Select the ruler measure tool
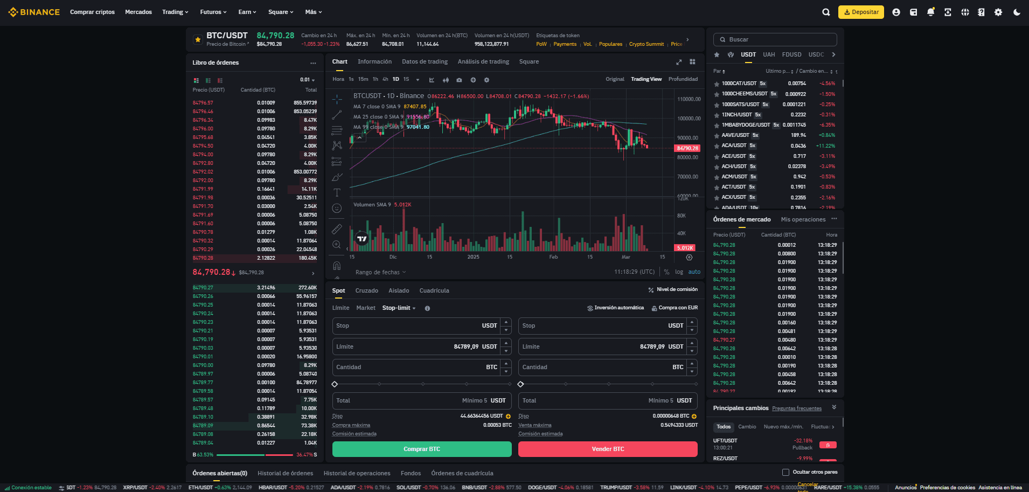 (337, 229)
